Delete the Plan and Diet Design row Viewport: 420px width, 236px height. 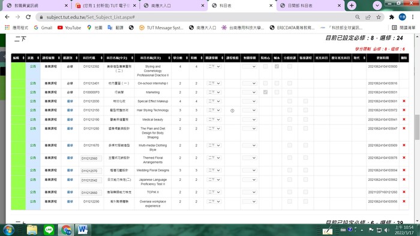coord(404,128)
